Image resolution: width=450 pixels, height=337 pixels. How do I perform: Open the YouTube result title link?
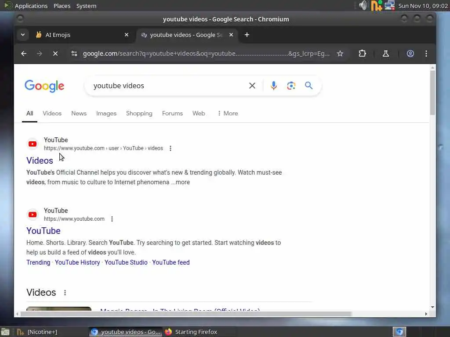pyautogui.click(x=44, y=231)
